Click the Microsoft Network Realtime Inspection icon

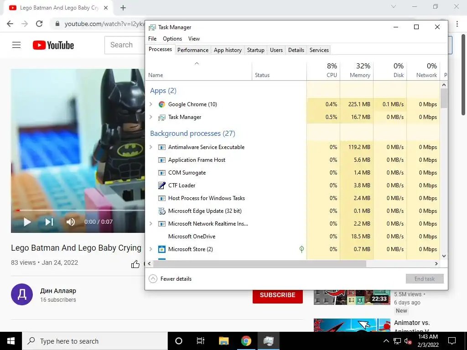click(162, 224)
